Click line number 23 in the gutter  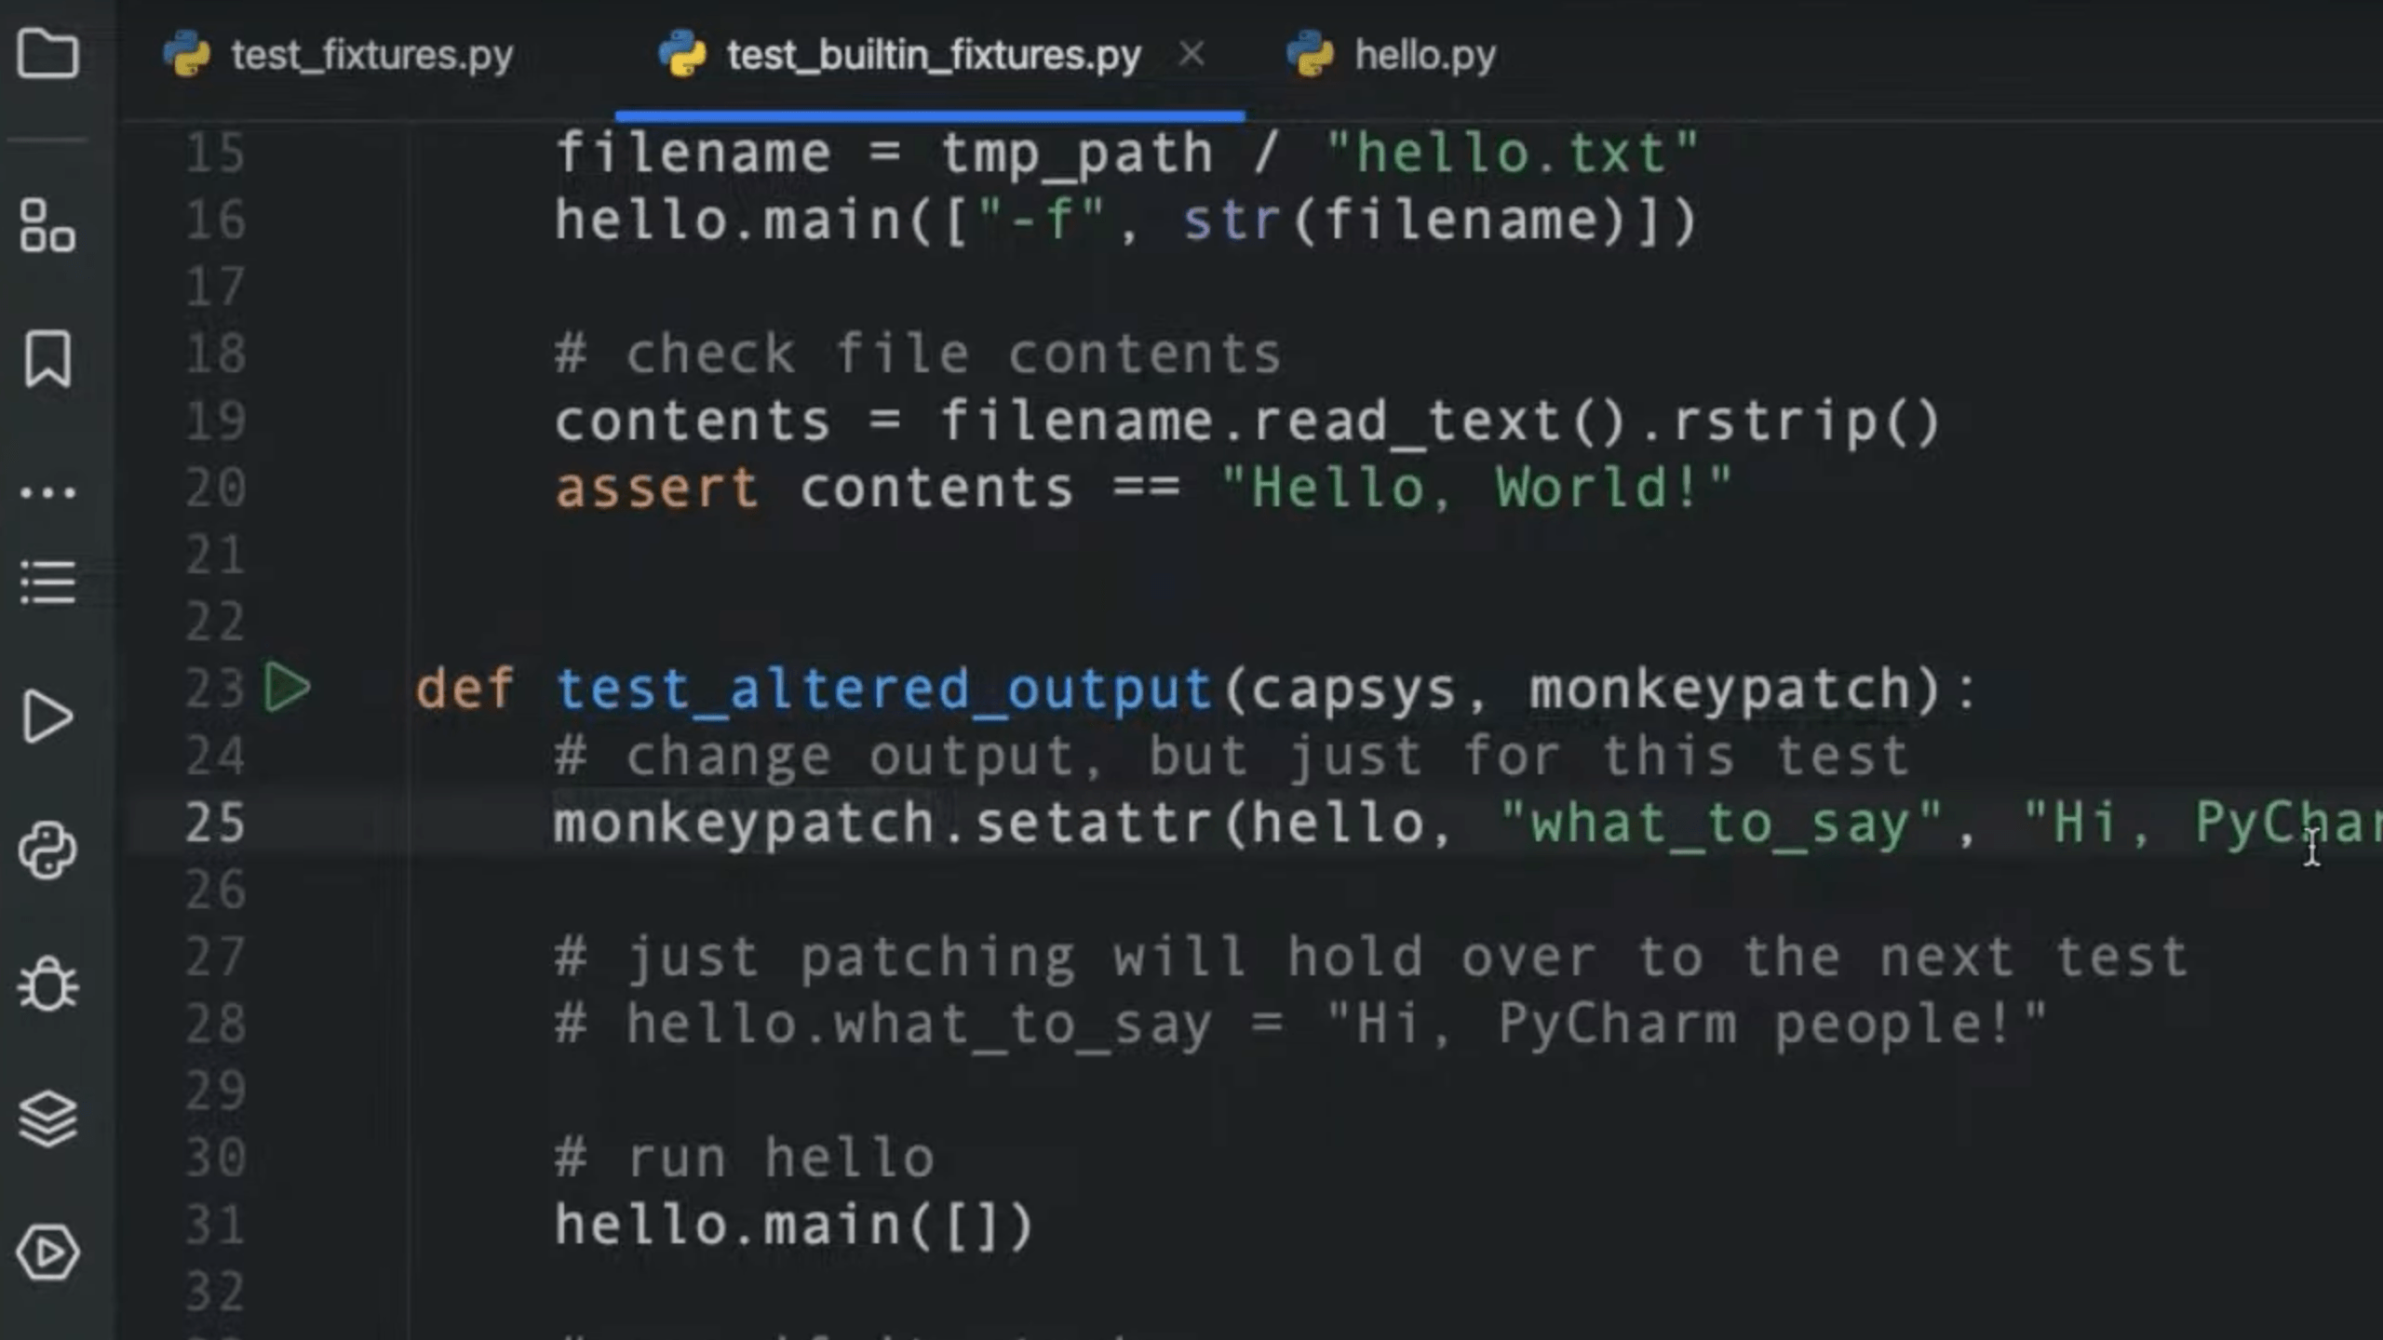point(215,689)
